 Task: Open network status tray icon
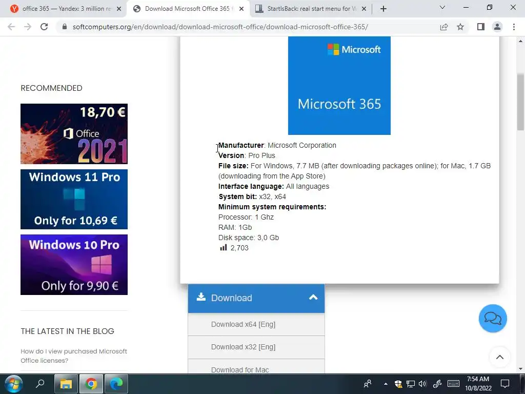pyautogui.click(x=411, y=384)
